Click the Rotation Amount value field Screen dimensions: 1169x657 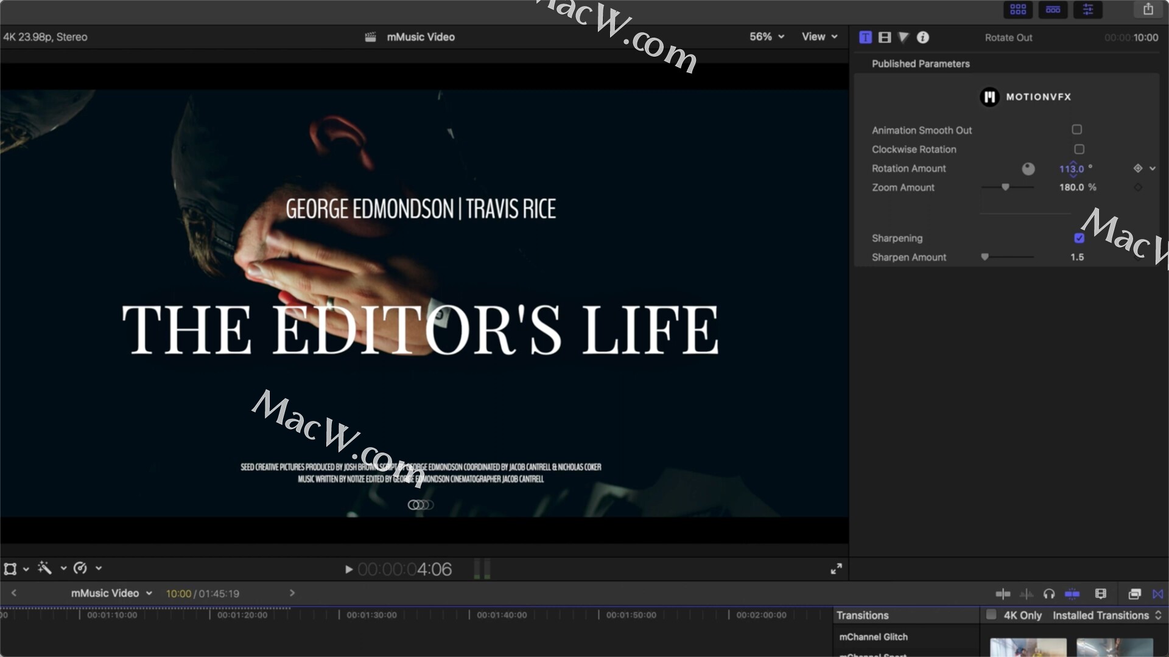[x=1071, y=169]
